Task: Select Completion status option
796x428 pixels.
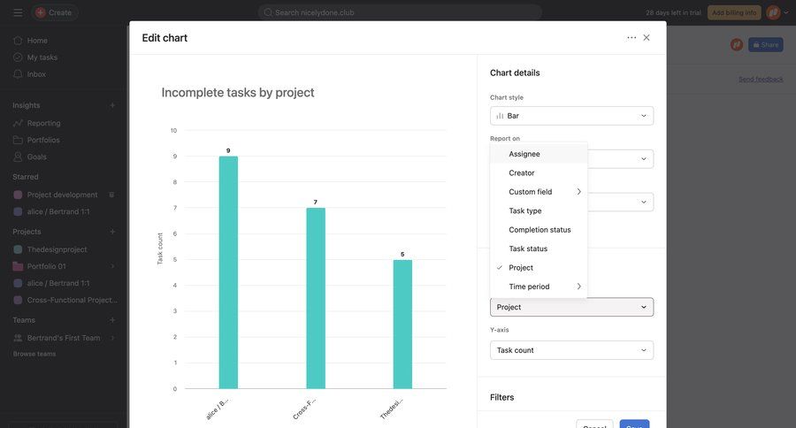Action: pyautogui.click(x=539, y=230)
